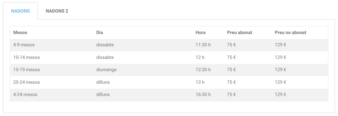Select the 4-24 mesos row
Screen dimensions: 338x116
[169, 95]
